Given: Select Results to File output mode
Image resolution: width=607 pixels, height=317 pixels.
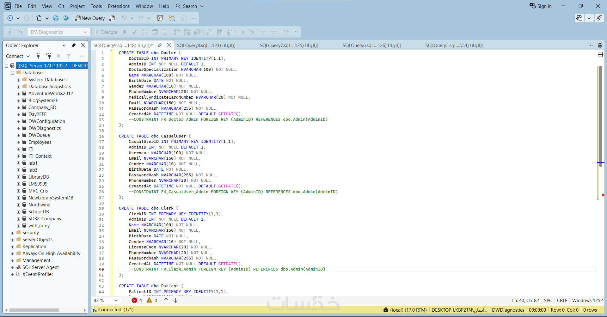Looking at the screenshot, I should coord(230,32).
